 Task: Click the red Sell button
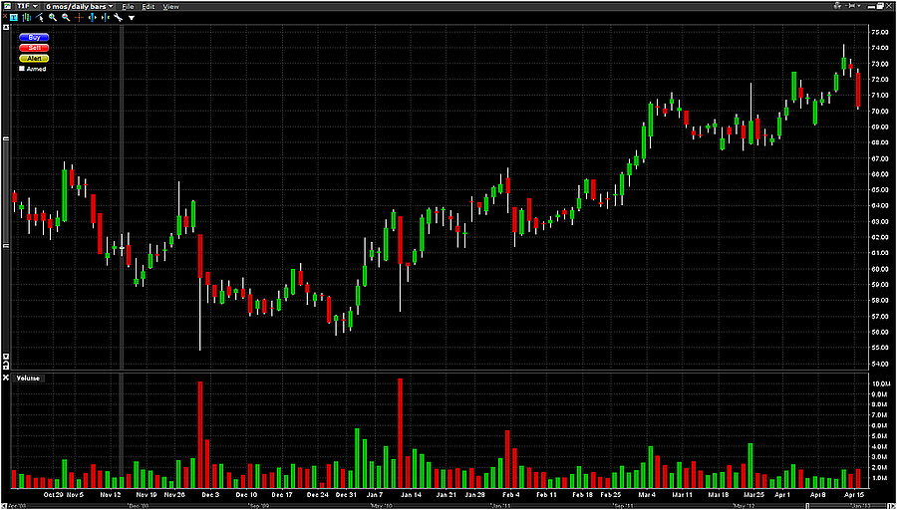click(34, 48)
